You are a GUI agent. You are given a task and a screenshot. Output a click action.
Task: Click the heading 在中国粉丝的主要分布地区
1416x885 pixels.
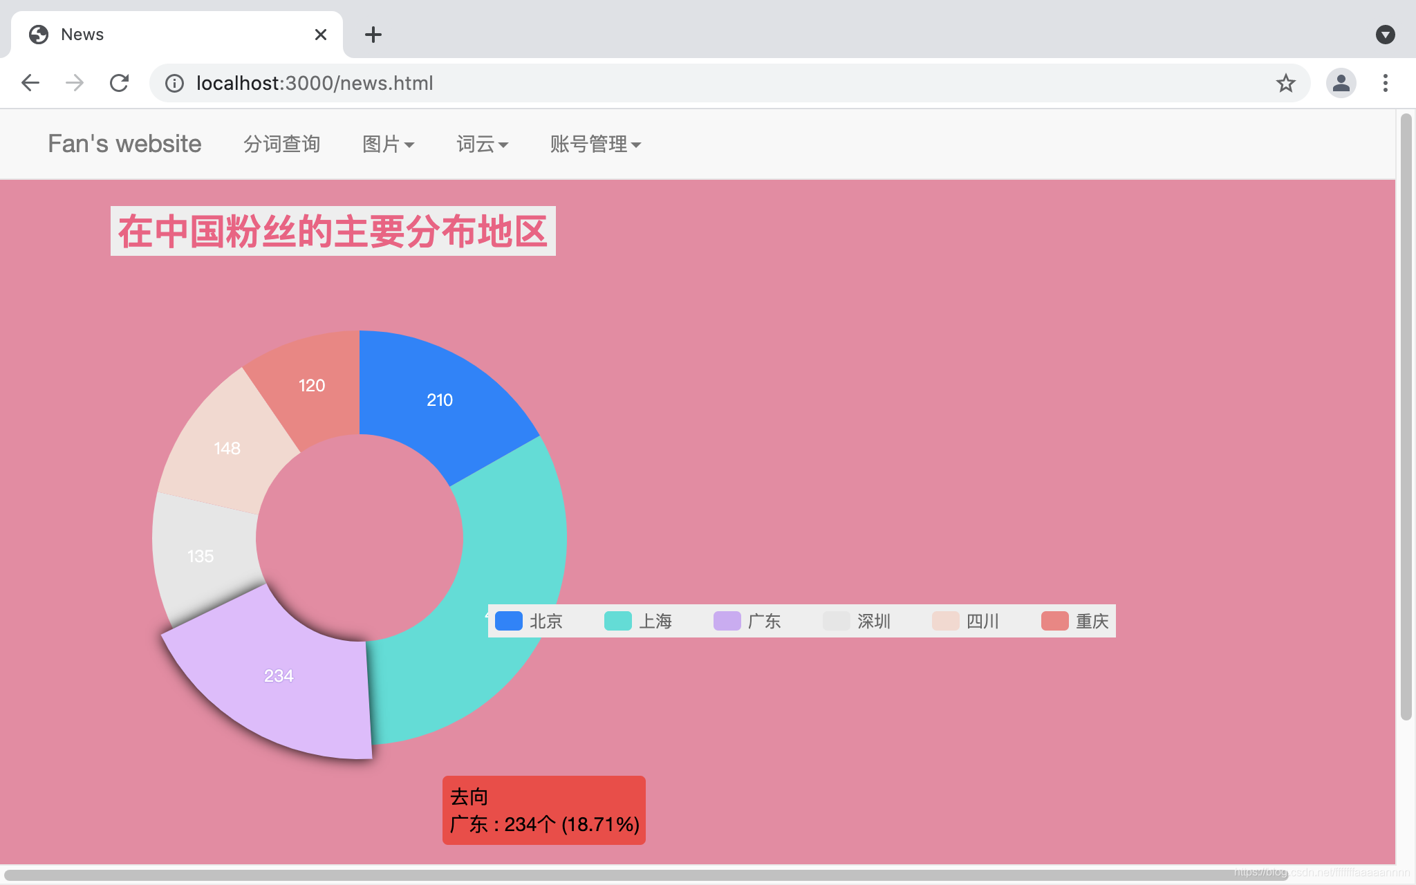click(333, 231)
